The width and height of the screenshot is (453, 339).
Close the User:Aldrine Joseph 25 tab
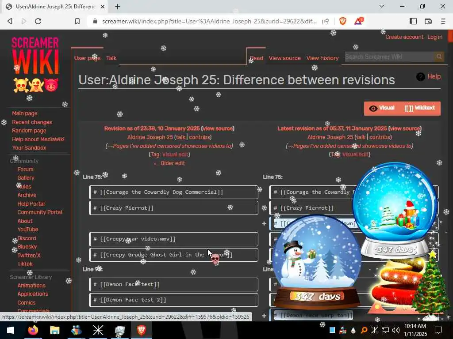(103, 7)
